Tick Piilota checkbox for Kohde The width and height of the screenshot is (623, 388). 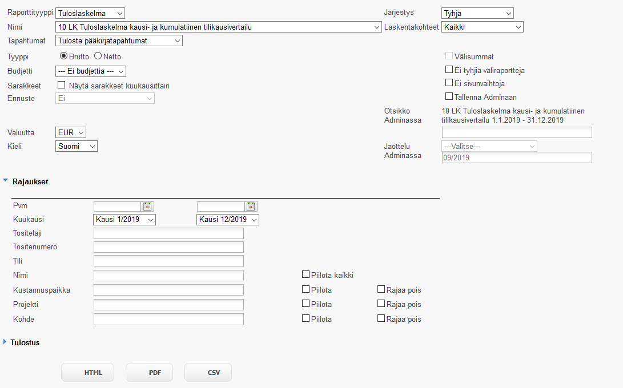pos(306,318)
